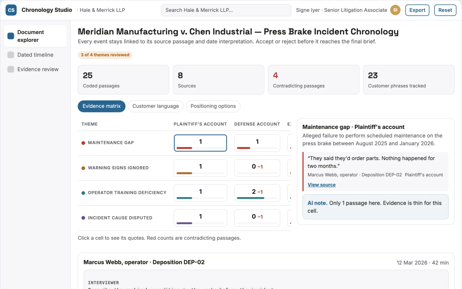Click the Coded passages stat card
Image resolution: width=462 pixels, height=289 pixels.
pyautogui.click(x=123, y=79)
